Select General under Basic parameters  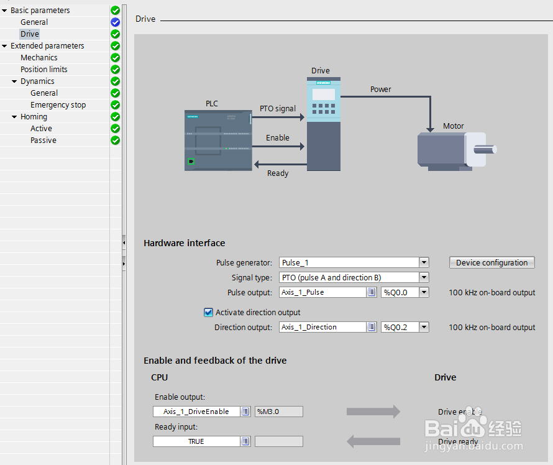click(34, 22)
